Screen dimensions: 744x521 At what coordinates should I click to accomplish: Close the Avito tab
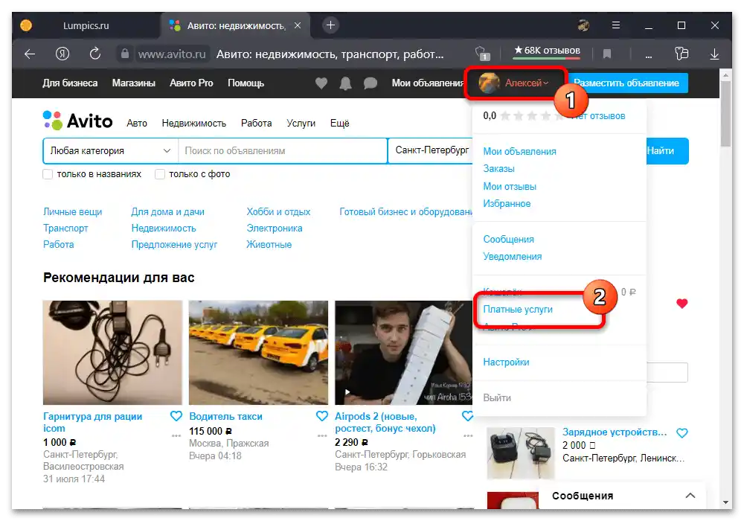coord(298,25)
